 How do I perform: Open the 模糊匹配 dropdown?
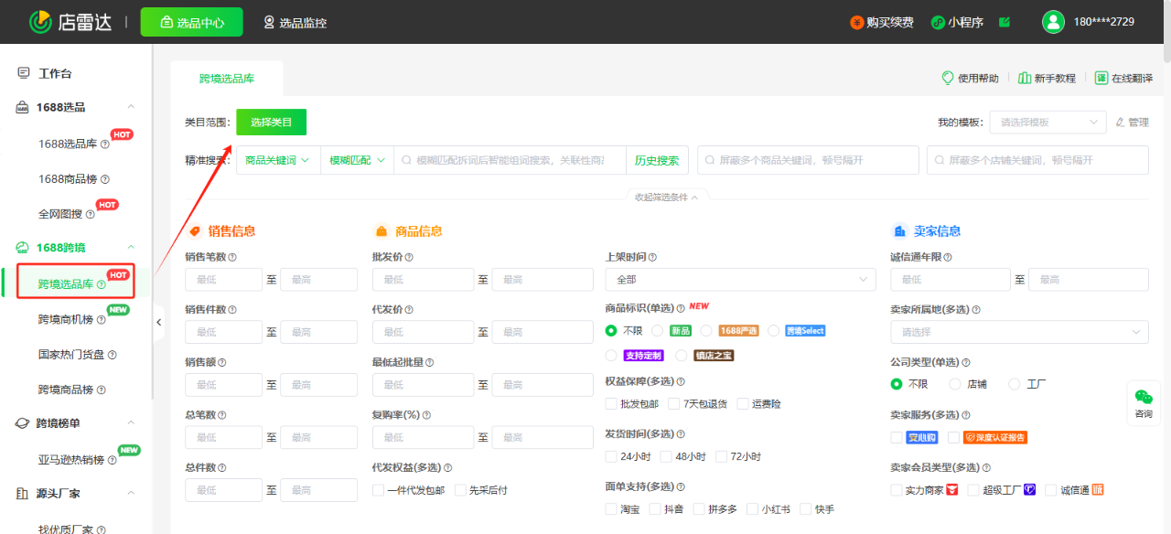358,160
